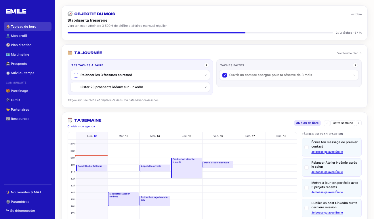Viewport: 374px width, 219px height.
Task: Click the monthly objective progress bar
Action: [x=200, y=33]
